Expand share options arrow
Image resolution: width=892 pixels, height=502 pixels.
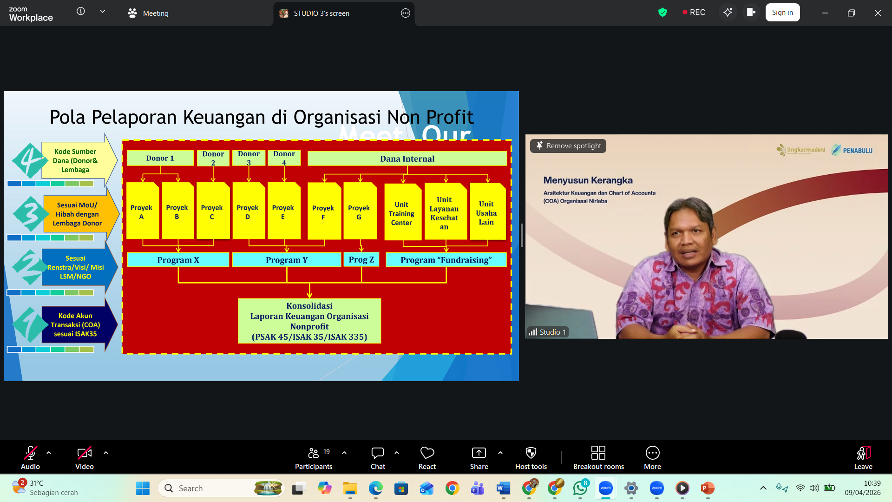tap(500, 452)
